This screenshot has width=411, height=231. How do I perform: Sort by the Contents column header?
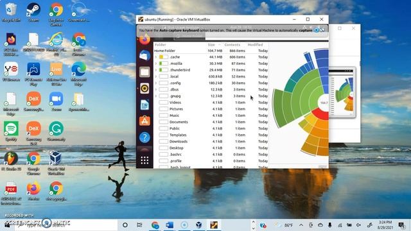[x=232, y=45]
